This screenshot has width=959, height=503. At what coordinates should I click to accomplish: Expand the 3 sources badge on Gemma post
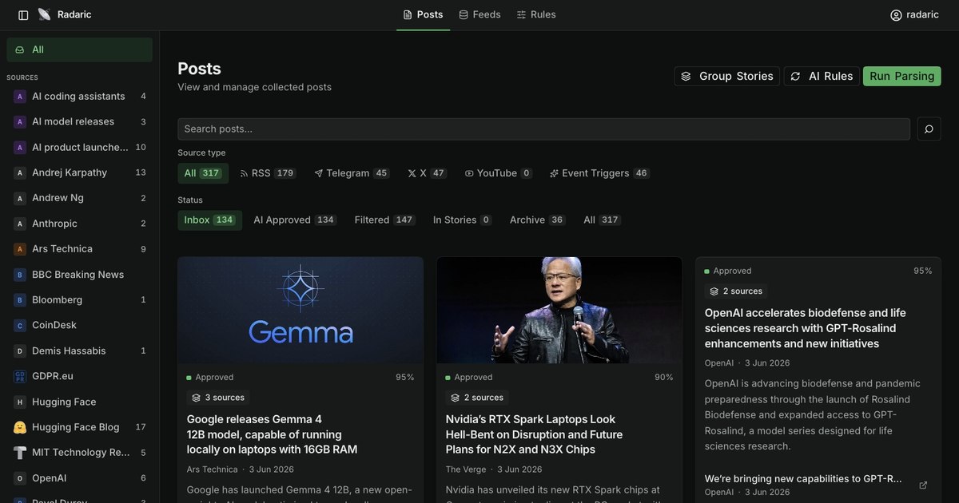[218, 398]
